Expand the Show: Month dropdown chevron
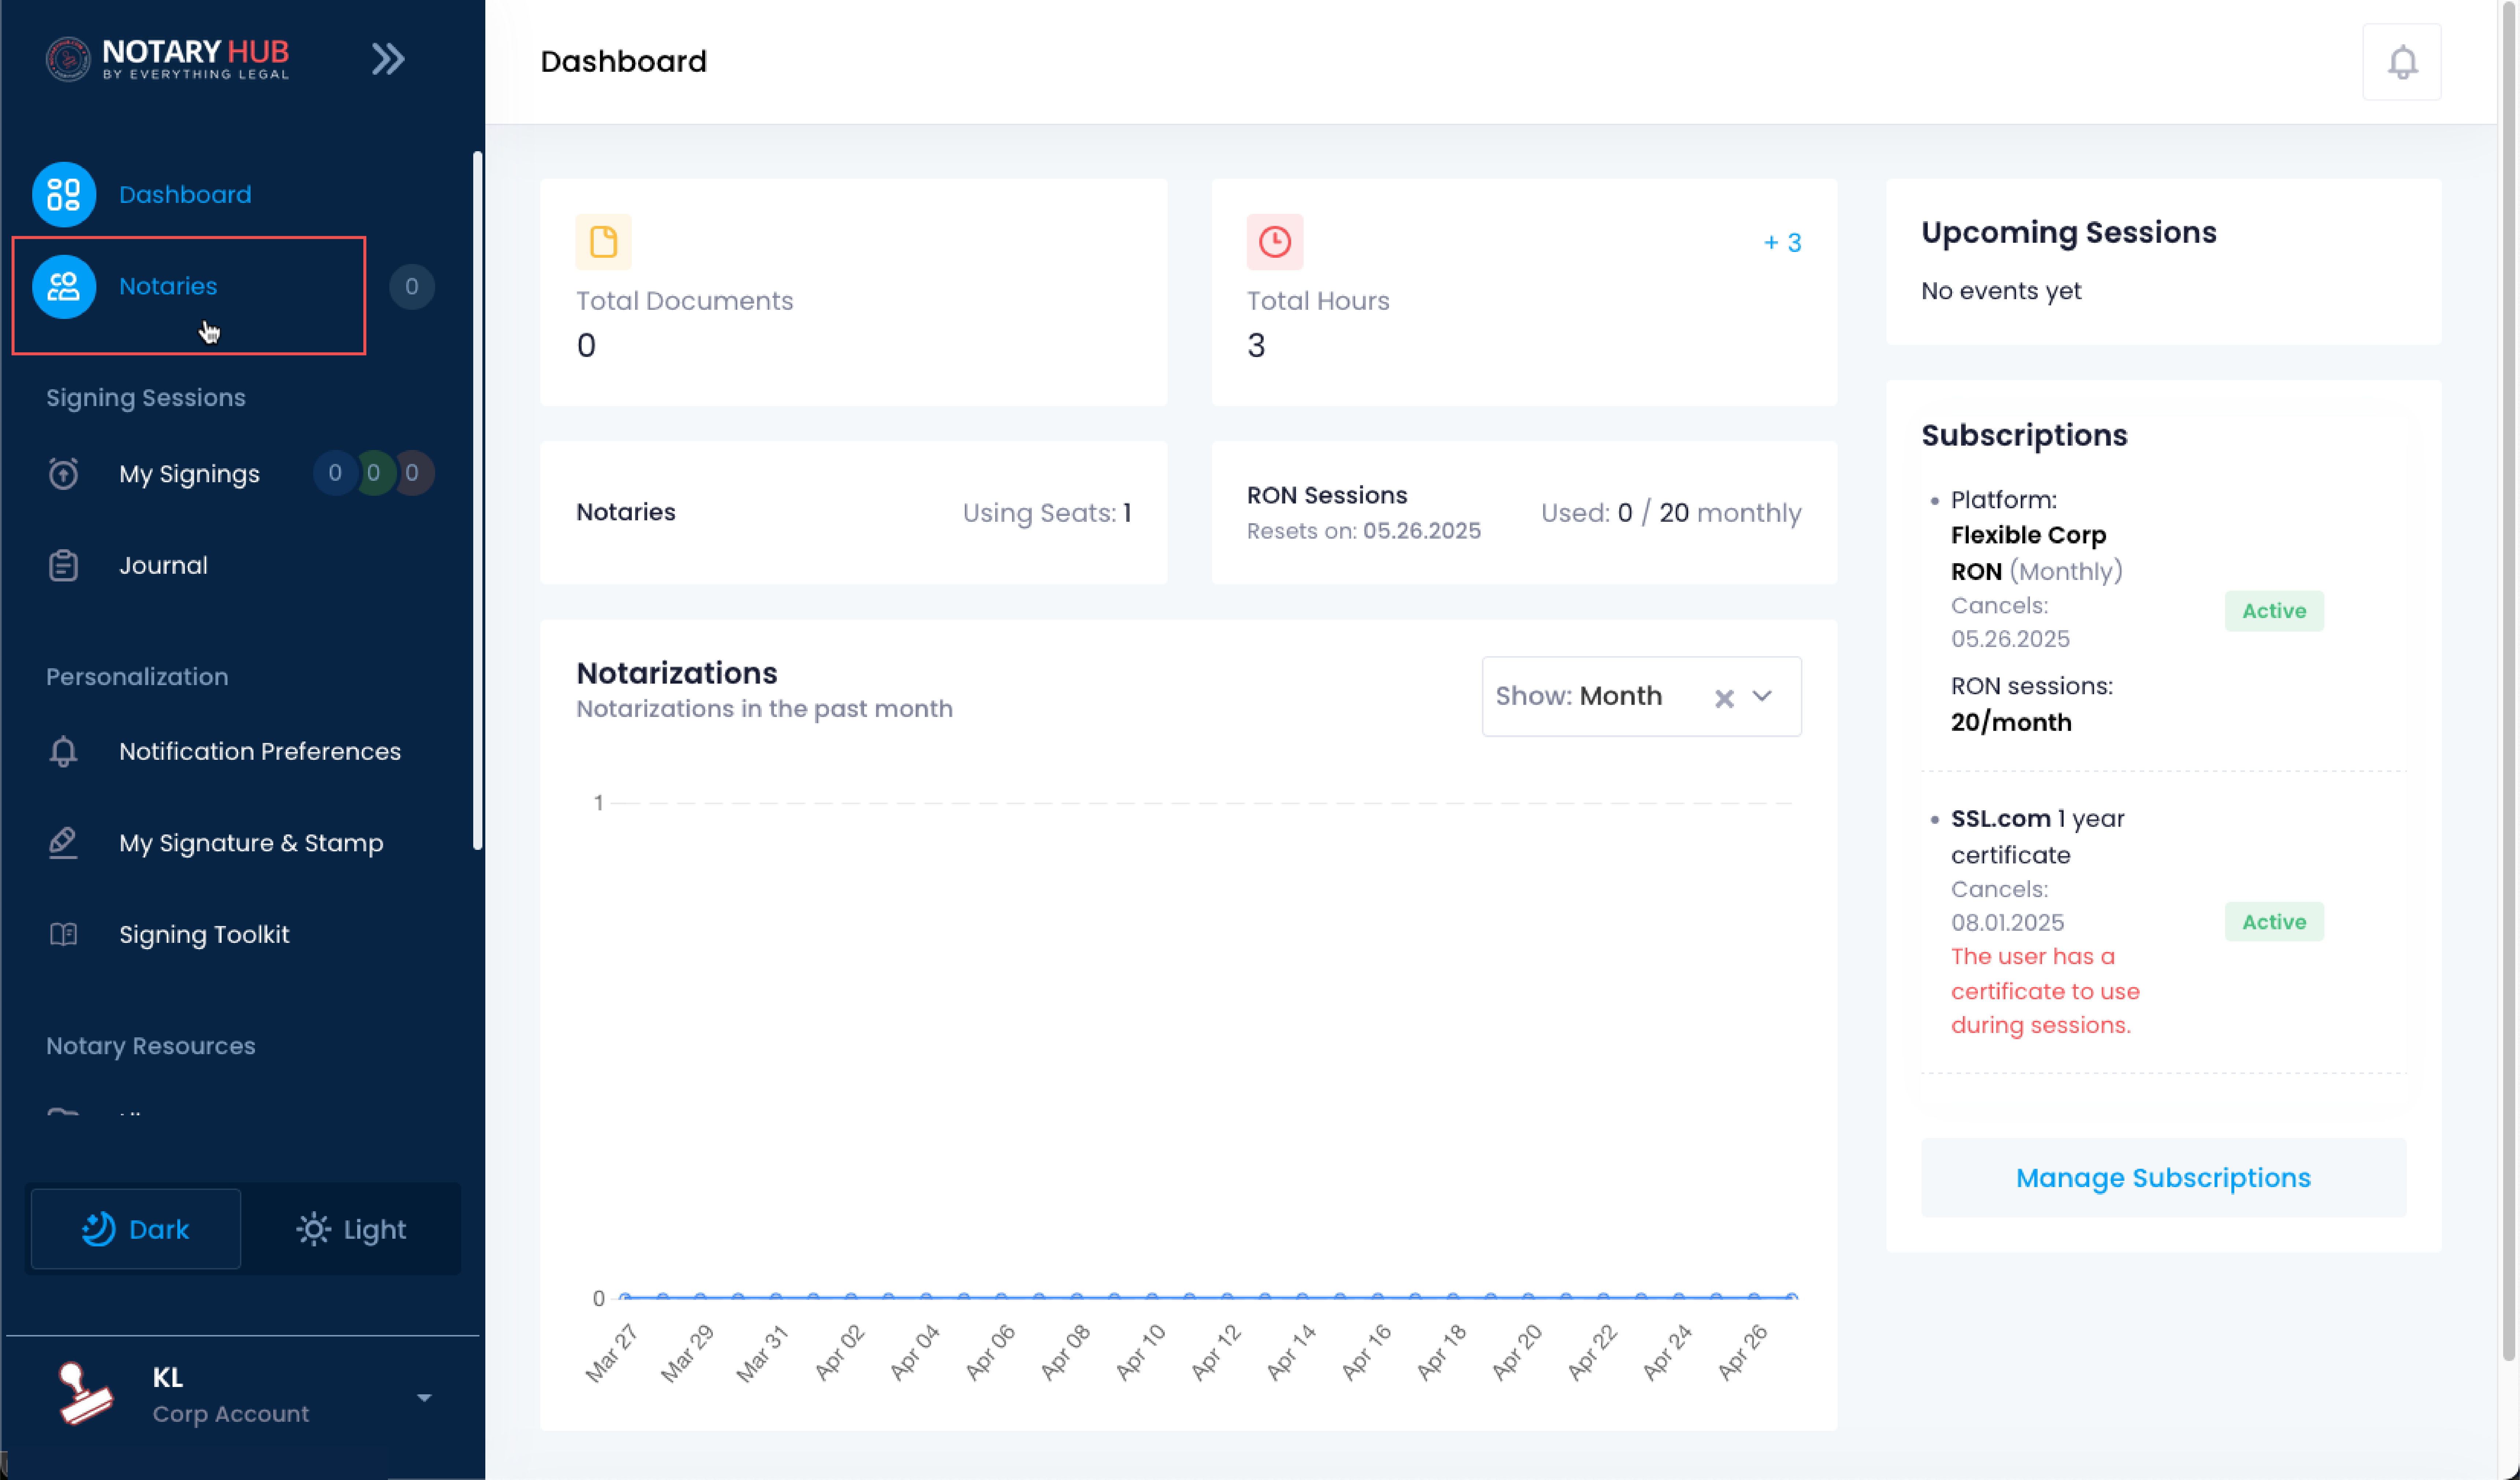Screen dimensions: 2520x1480 [x=1762, y=696]
